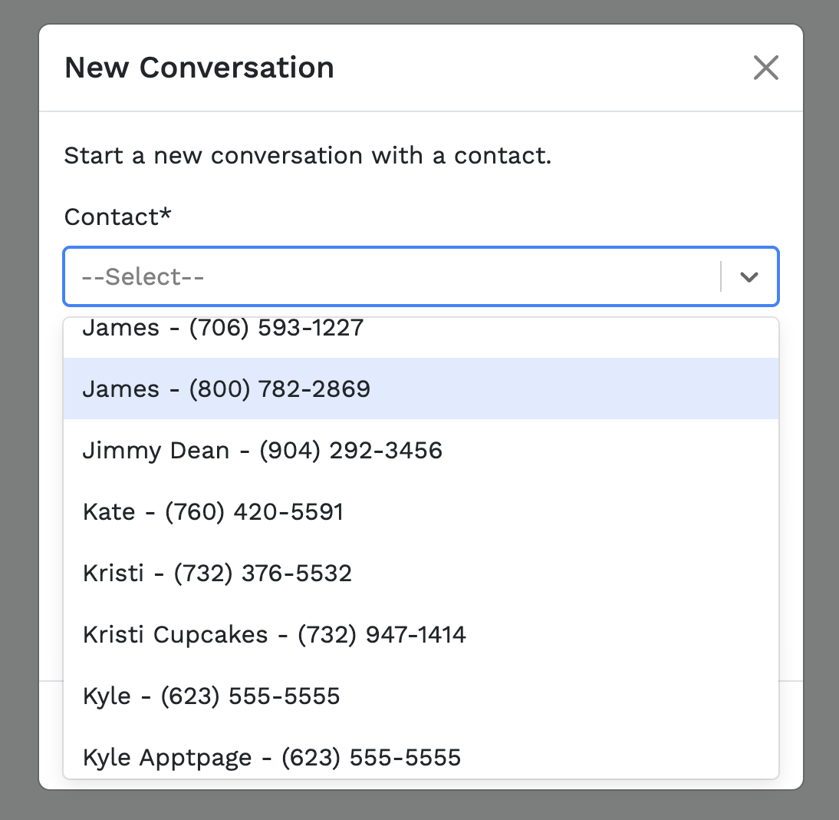
Task: Close the New Conversation dialog
Action: click(765, 68)
